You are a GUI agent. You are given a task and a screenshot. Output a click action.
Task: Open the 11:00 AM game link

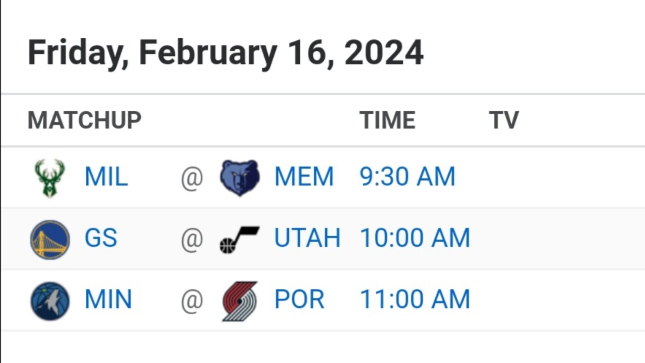pos(415,299)
